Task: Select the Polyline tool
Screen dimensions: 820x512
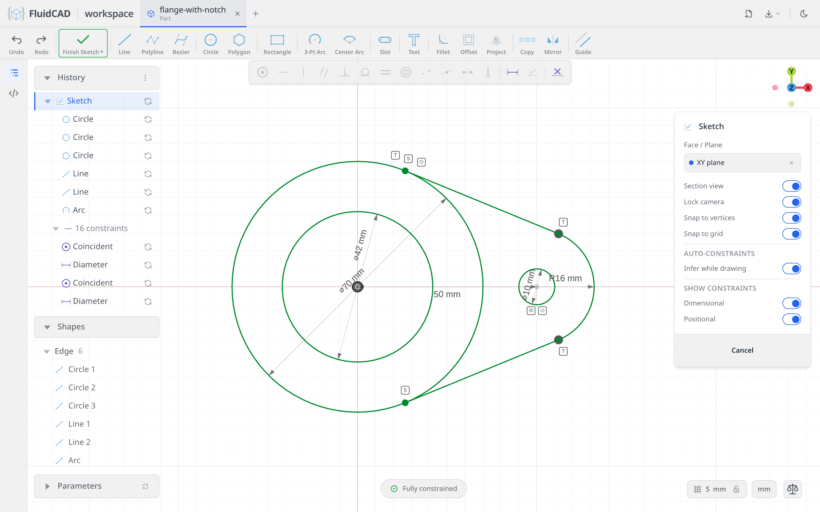Action: pos(153,44)
